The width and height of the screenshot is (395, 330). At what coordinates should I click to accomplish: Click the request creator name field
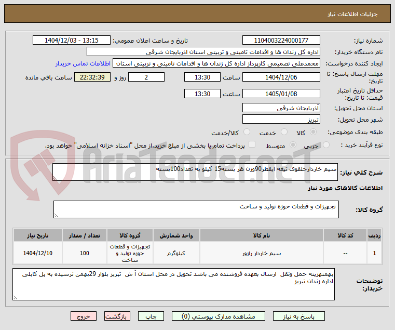click(216, 63)
